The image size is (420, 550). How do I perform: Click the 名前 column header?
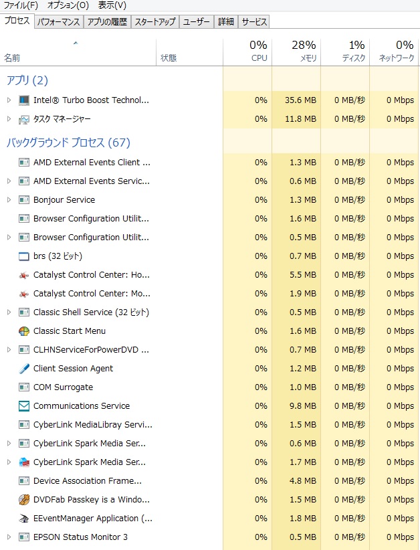(12, 58)
